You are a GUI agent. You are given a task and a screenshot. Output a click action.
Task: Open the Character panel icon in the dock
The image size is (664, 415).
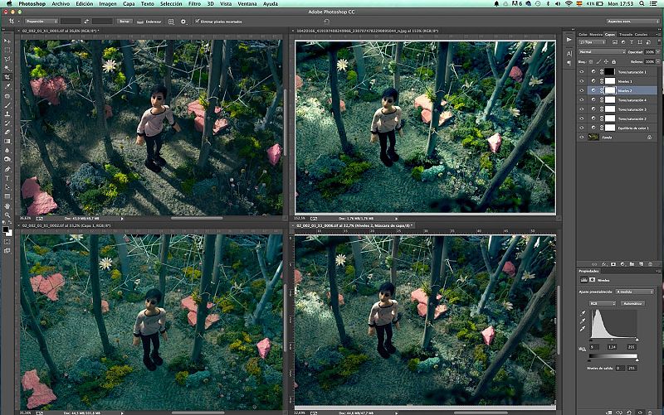point(569,53)
